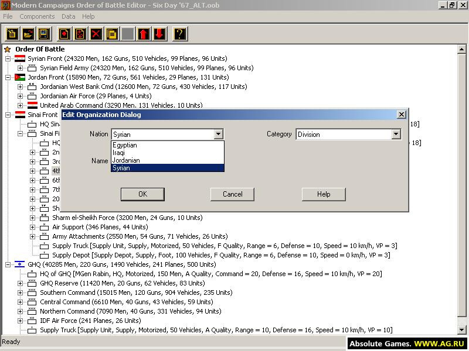Viewport: 469px width, 351px height.
Task: Open the Nation dropdown arrow
Action: tap(218, 135)
